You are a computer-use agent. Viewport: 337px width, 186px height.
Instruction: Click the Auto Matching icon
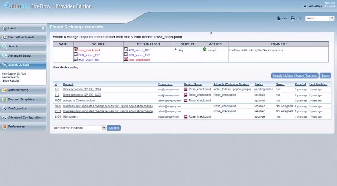4,90
